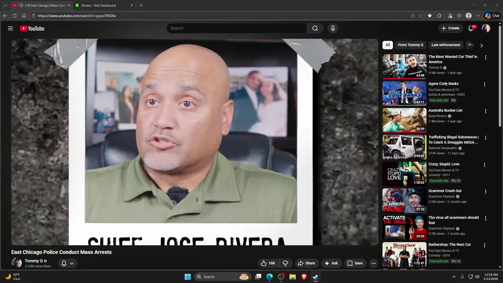Open options for Trafficking Illegal Substances video
The height and width of the screenshot is (283, 503).
486,138
